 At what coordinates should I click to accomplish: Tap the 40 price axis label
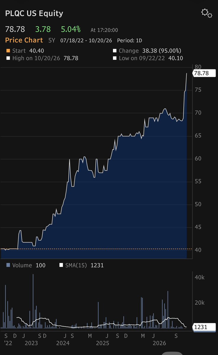pyautogui.click(x=198, y=250)
